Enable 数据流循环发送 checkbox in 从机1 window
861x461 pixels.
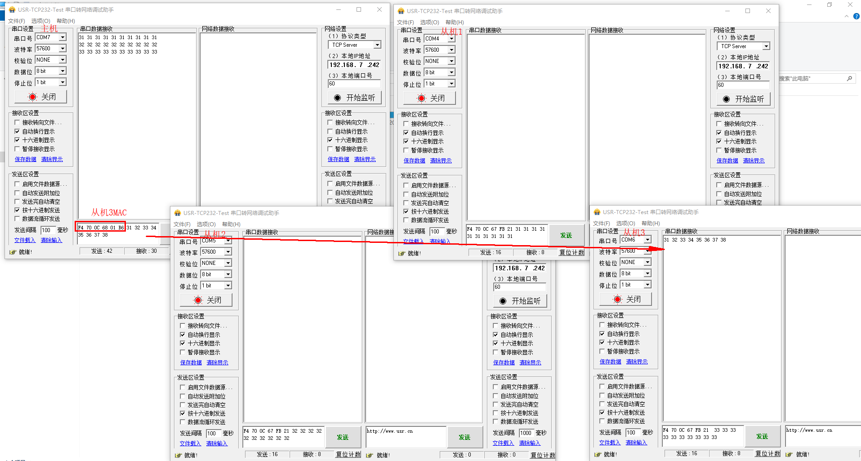click(x=406, y=220)
